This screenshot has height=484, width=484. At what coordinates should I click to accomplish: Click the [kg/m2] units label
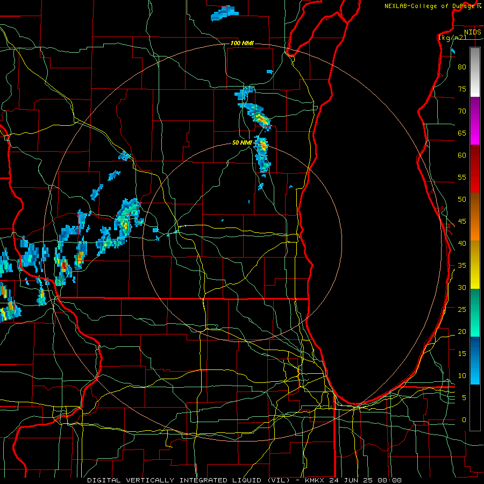point(452,38)
